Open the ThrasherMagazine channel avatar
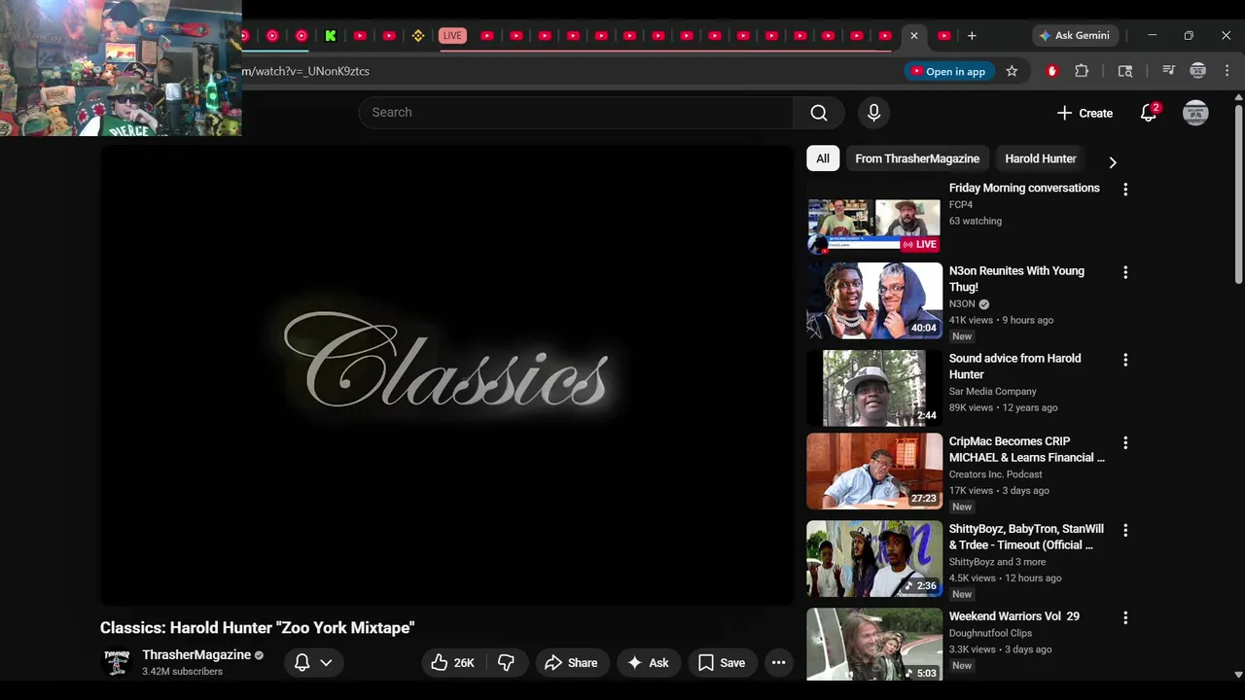Image resolution: width=1245 pixels, height=700 pixels. 117,663
